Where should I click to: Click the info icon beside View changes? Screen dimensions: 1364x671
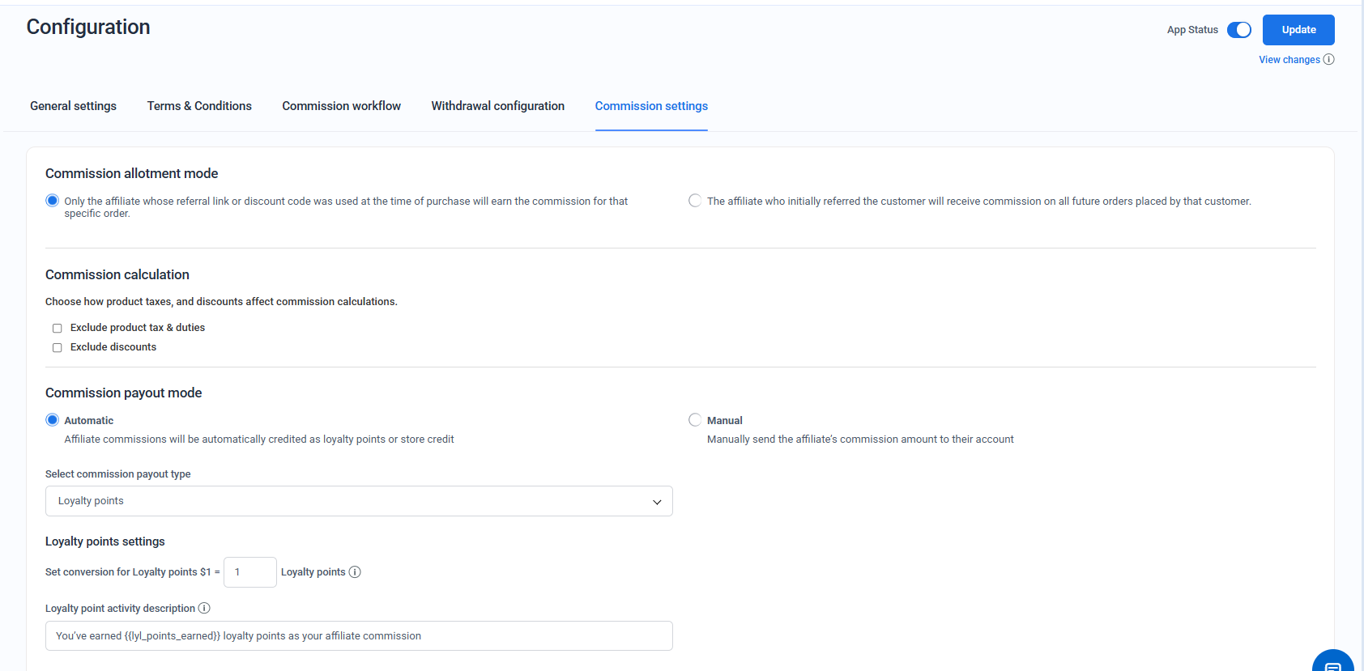1328,59
